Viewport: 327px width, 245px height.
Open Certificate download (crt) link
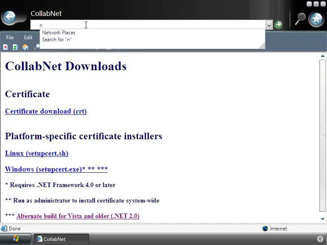(x=46, y=111)
